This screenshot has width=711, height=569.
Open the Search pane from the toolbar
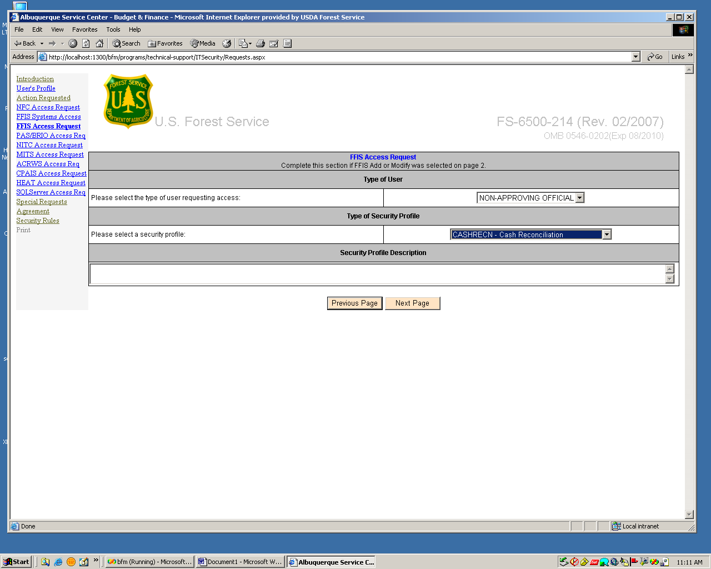[126, 43]
